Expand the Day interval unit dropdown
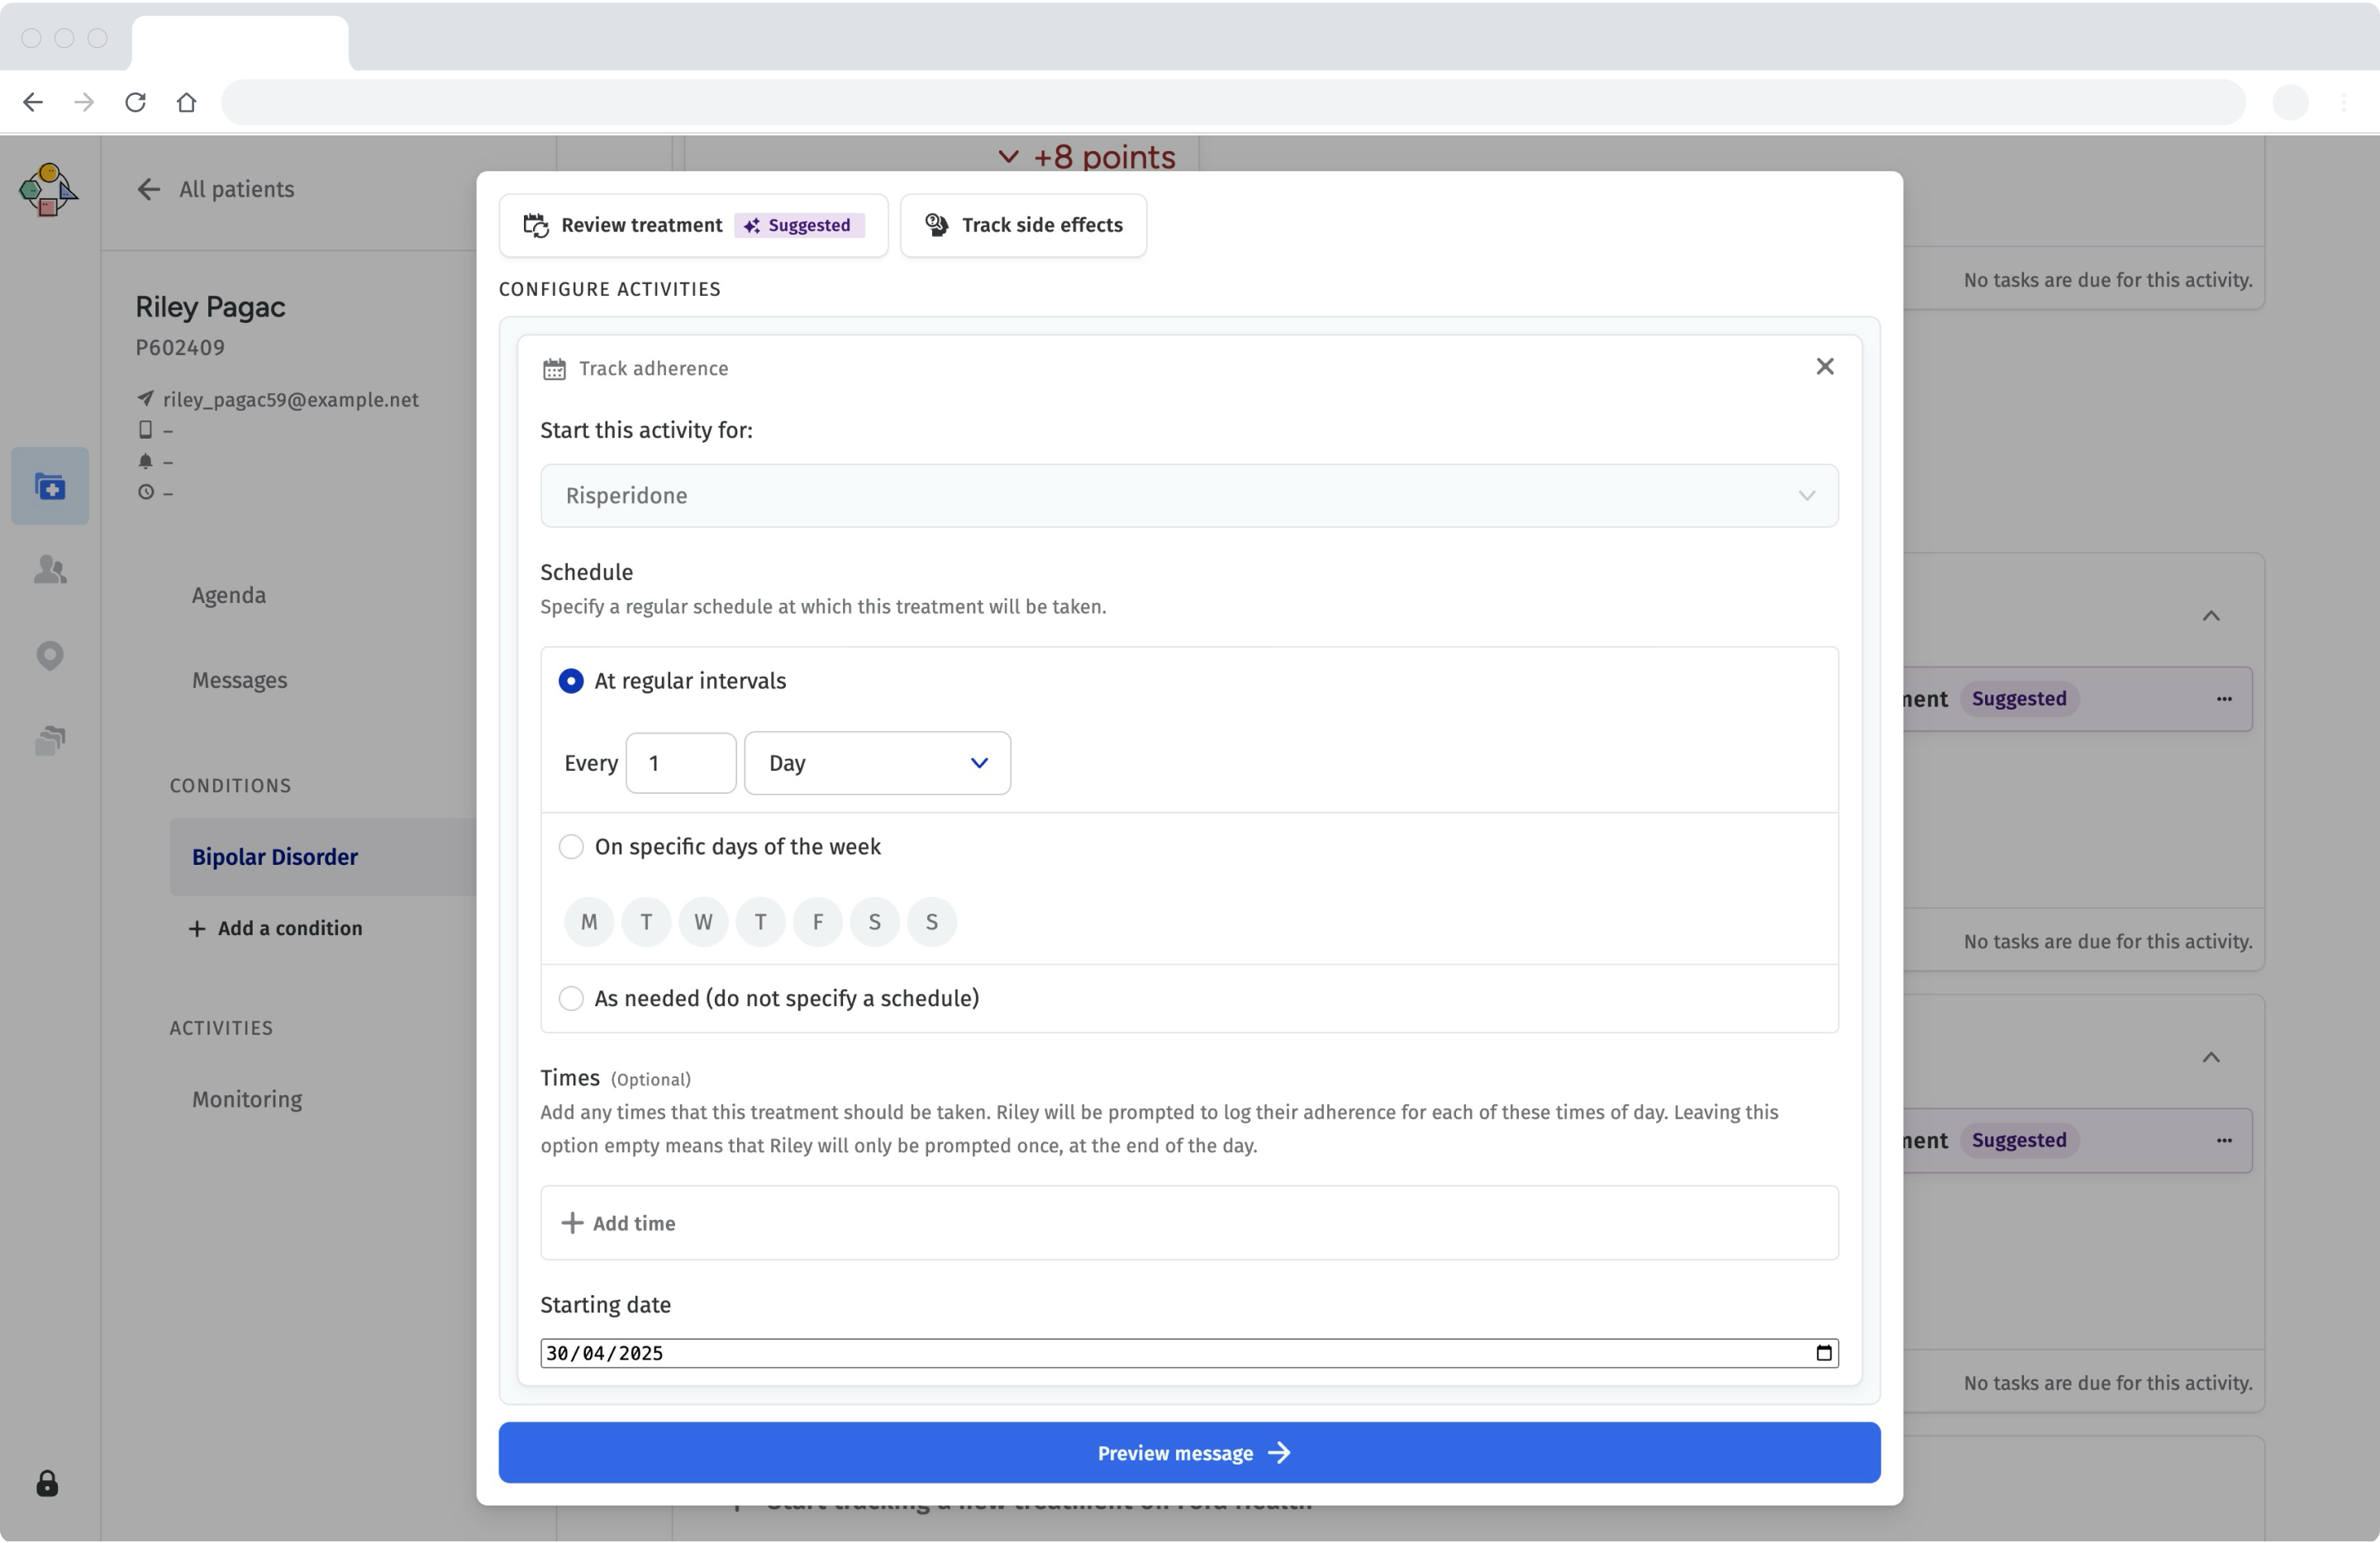Screen dimensions: 2380x1543 click(x=876, y=763)
